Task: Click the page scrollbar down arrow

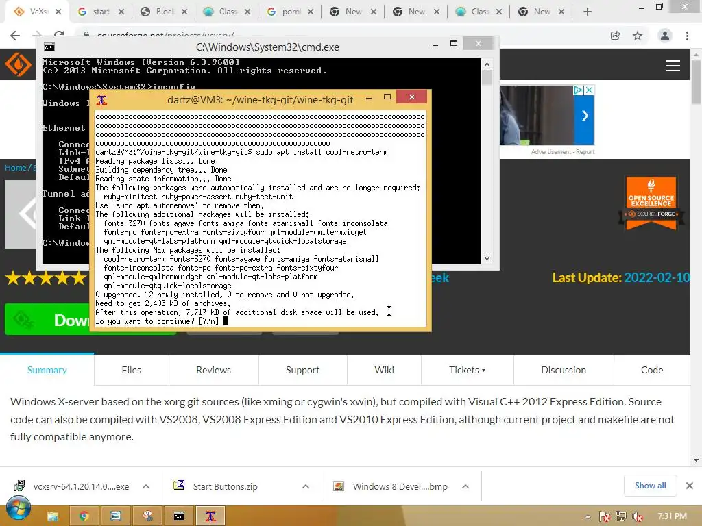Action: 696,460
